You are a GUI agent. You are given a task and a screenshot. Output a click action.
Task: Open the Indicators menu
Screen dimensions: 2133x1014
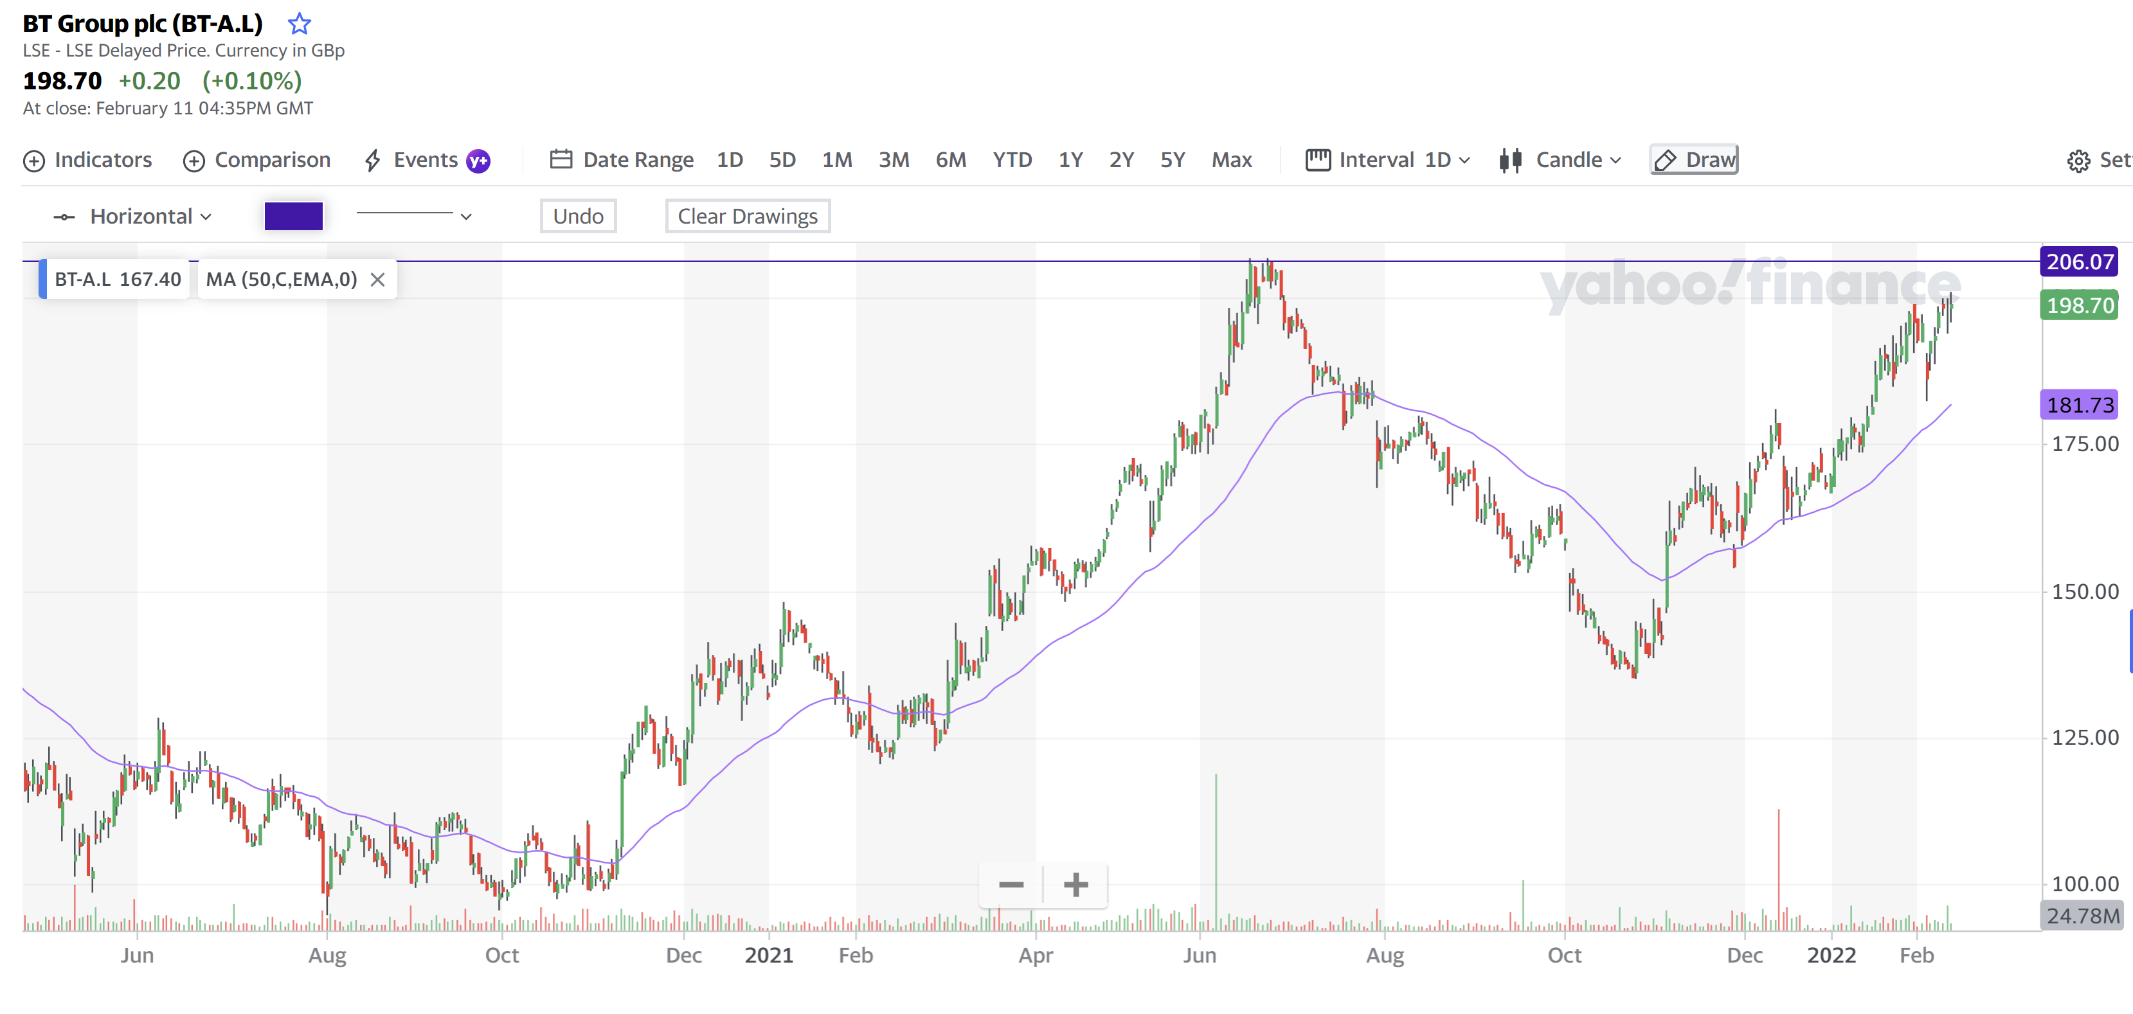[x=87, y=160]
